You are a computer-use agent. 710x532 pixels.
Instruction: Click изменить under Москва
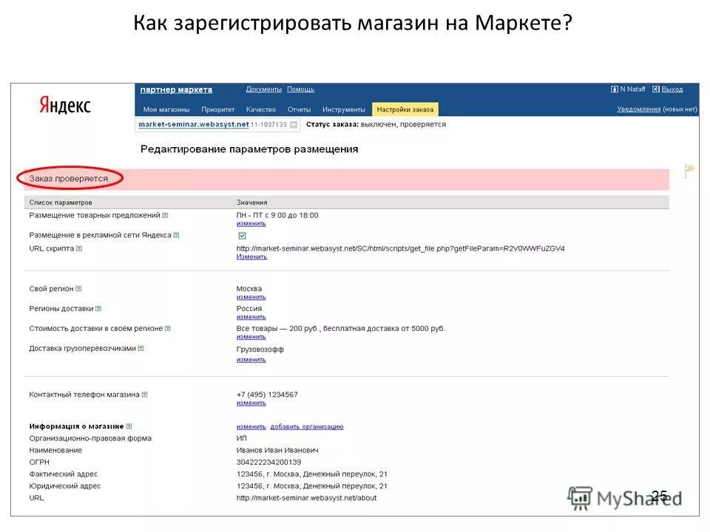(251, 297)
